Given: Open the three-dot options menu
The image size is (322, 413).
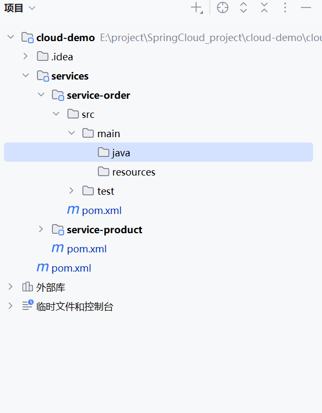Looking at the screenshot, I should pyautogui.click(x=285, y=8).
